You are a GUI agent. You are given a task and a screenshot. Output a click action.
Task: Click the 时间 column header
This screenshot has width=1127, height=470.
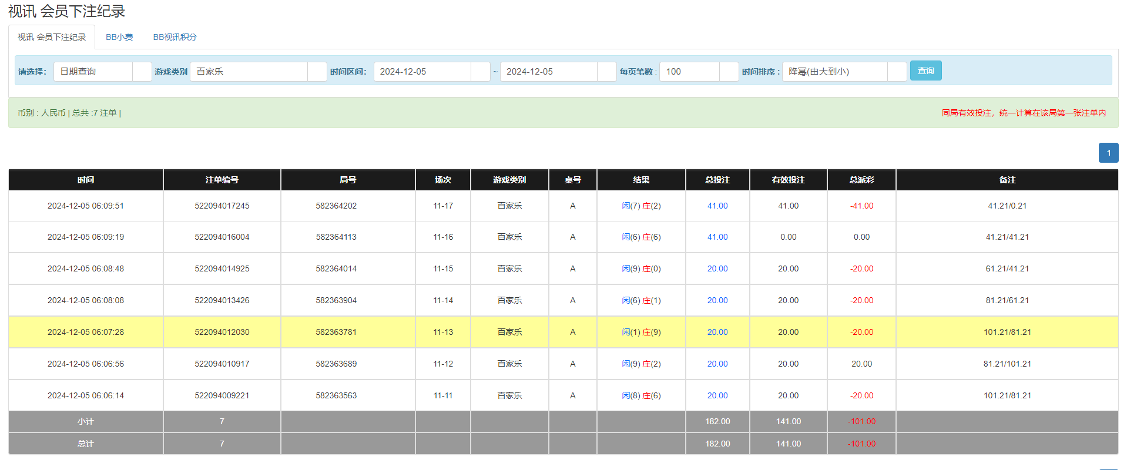point(86,180)
